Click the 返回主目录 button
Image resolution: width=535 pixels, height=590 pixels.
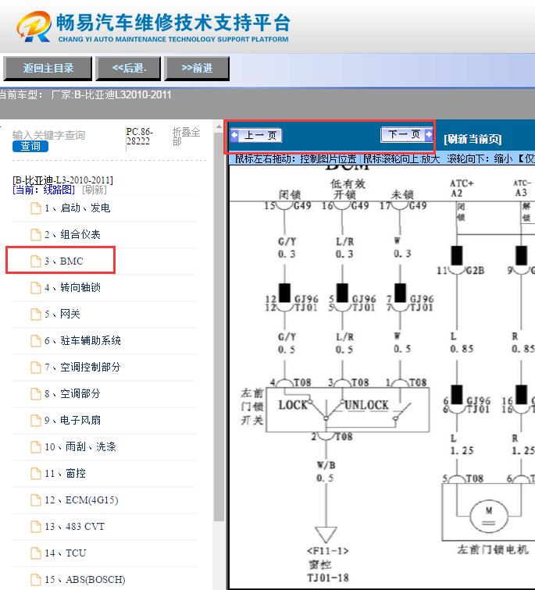tap(48, 68)
